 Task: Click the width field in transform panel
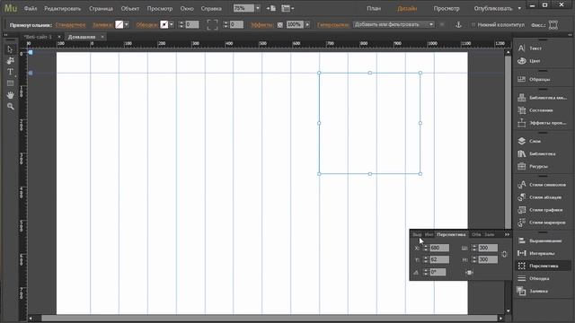coord(488,248)
